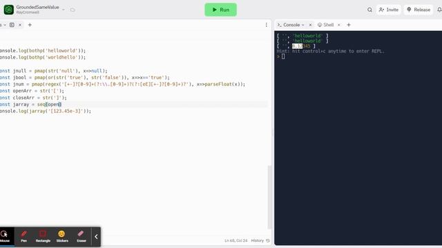442x248 pixels.
Task: Select the Mouse annotation tool
Action: tap(5, 236)
